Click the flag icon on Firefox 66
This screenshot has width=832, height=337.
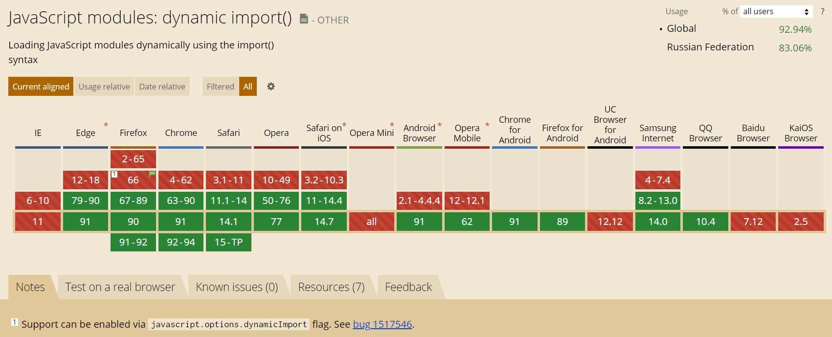(x=152, y=174)
